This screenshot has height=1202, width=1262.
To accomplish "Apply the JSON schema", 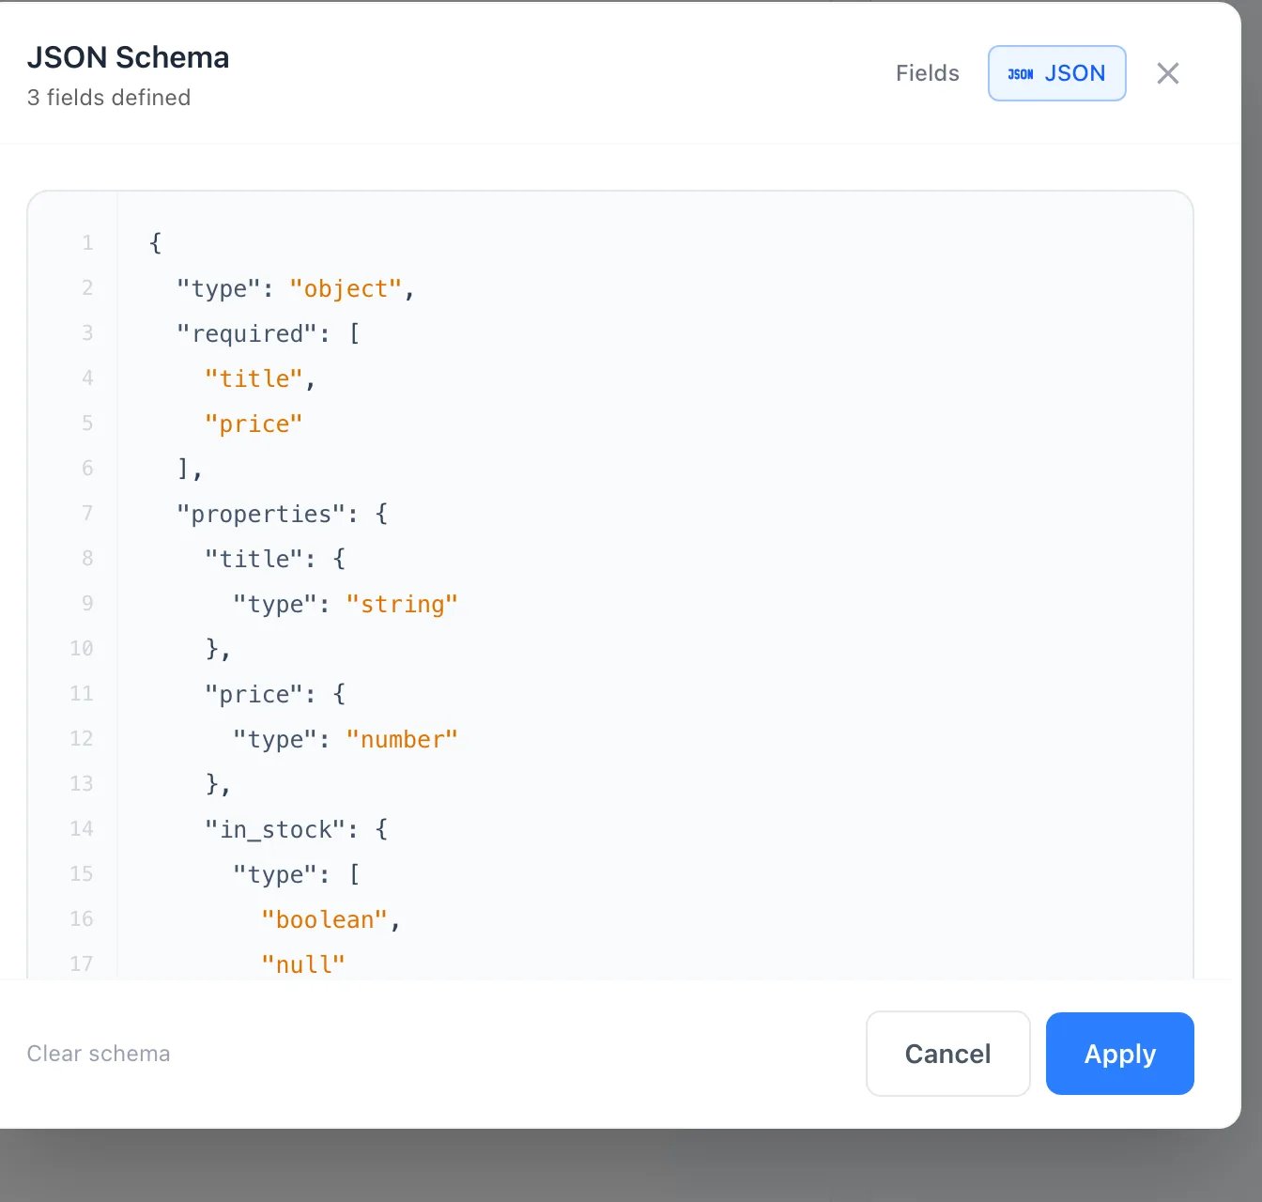I will pyautogui.click(x=1119, y=1054).
